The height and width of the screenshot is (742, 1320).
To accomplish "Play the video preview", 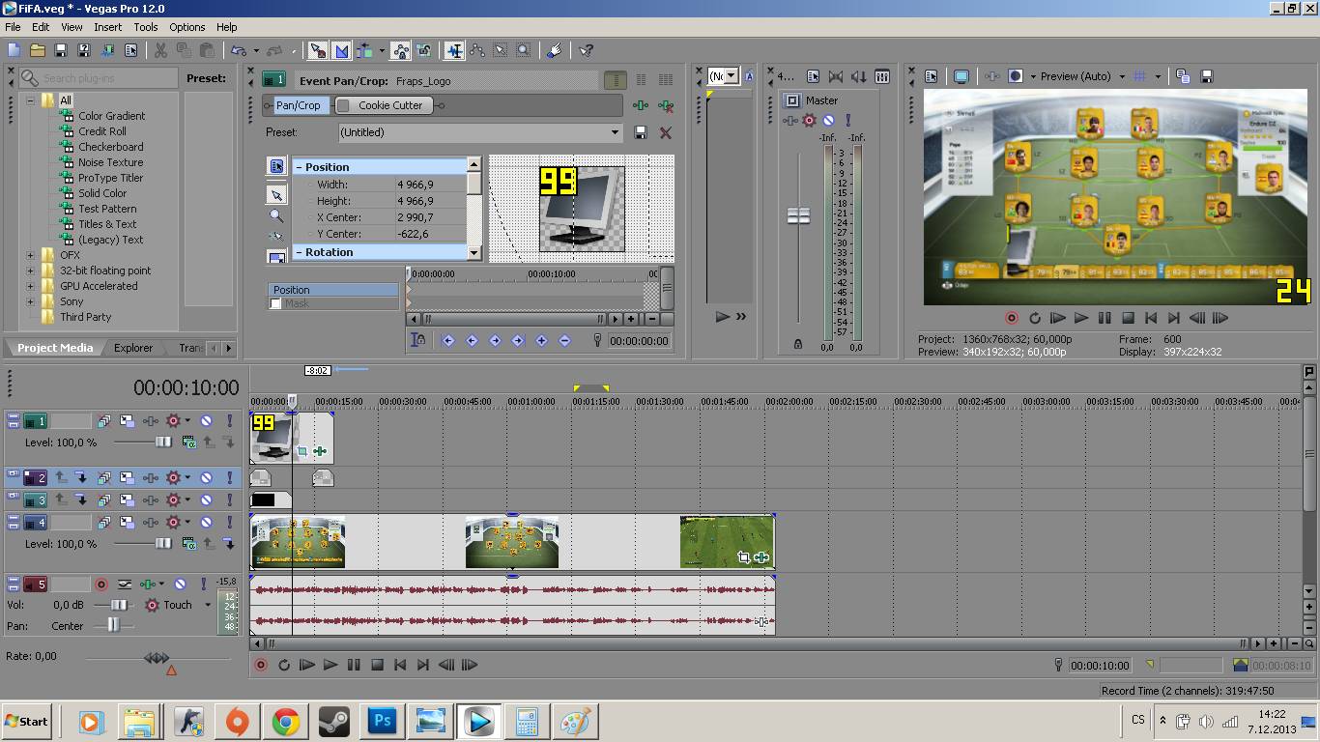I will coord(1081,318).
